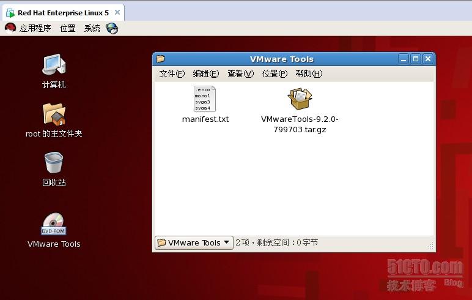Select the manifest.txt file icon
472x300 pixels.
pos(205,99)
